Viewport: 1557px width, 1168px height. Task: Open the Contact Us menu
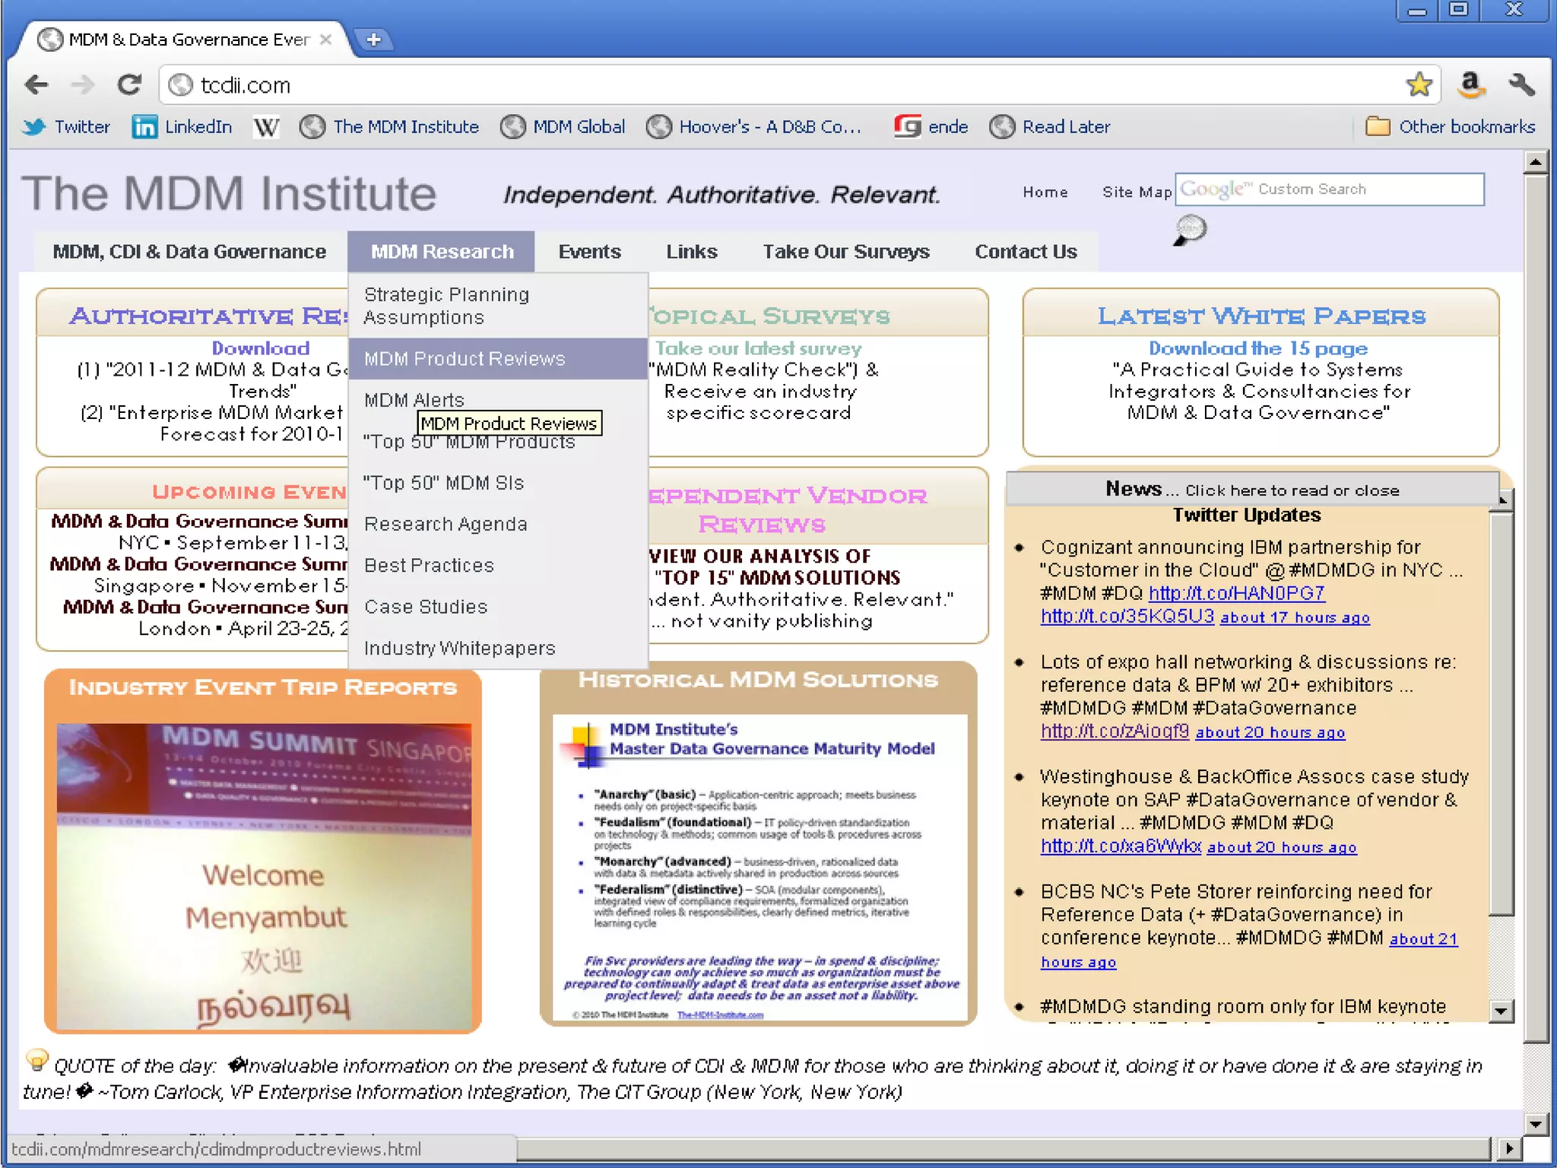tap(1026, 252)
